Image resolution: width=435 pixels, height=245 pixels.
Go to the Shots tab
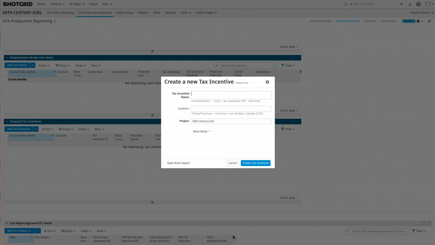pos(157,13)
